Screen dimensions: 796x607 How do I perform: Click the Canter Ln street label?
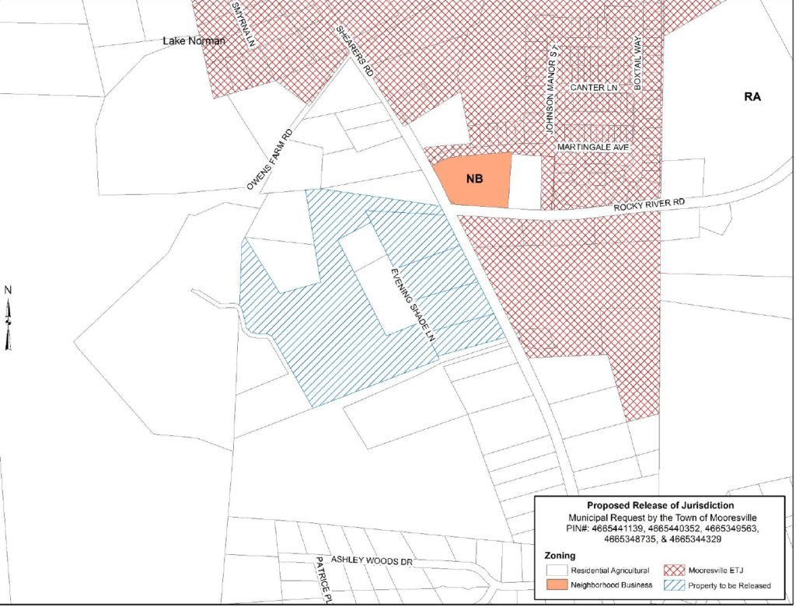click(x=593, y=87)
